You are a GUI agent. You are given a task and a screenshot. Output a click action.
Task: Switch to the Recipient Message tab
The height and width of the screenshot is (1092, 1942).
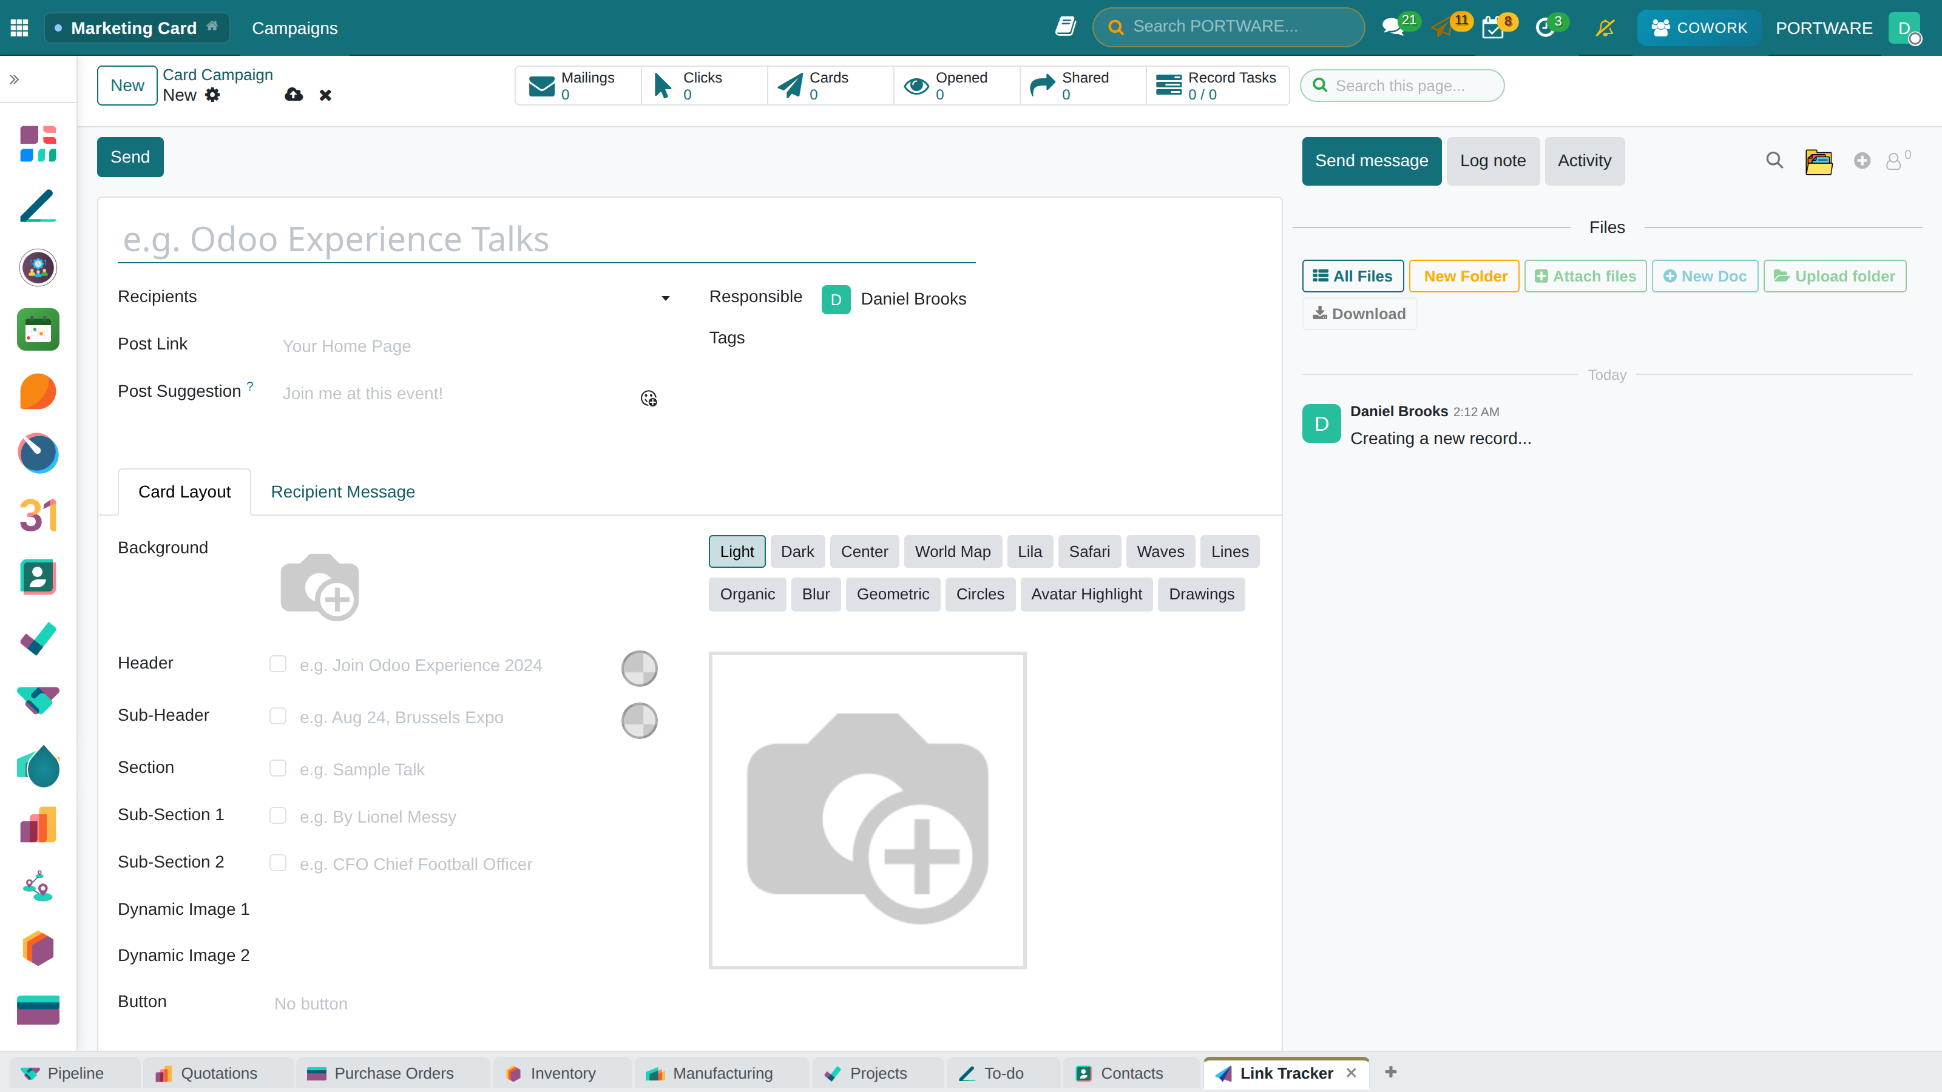pos(343,492)
